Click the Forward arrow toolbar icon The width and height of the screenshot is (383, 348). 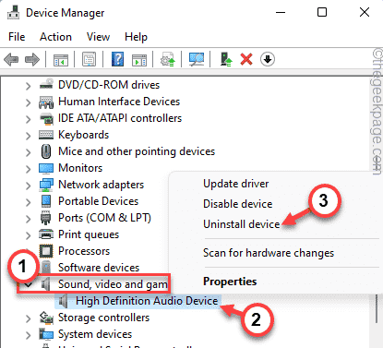coord(32,59)
